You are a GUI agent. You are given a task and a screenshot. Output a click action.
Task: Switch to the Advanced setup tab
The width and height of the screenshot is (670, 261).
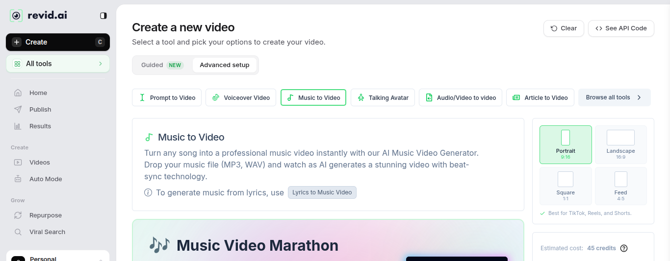(225, 65)
